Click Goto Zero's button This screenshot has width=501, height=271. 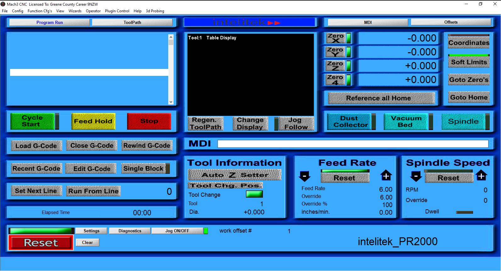point(469,80)
